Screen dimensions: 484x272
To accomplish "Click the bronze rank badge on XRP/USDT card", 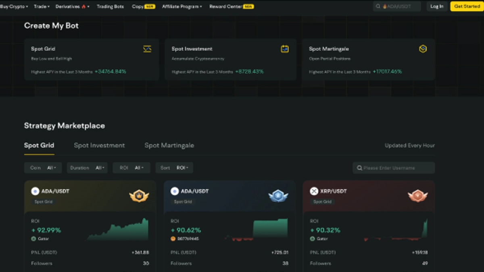I will click(417, 196).
